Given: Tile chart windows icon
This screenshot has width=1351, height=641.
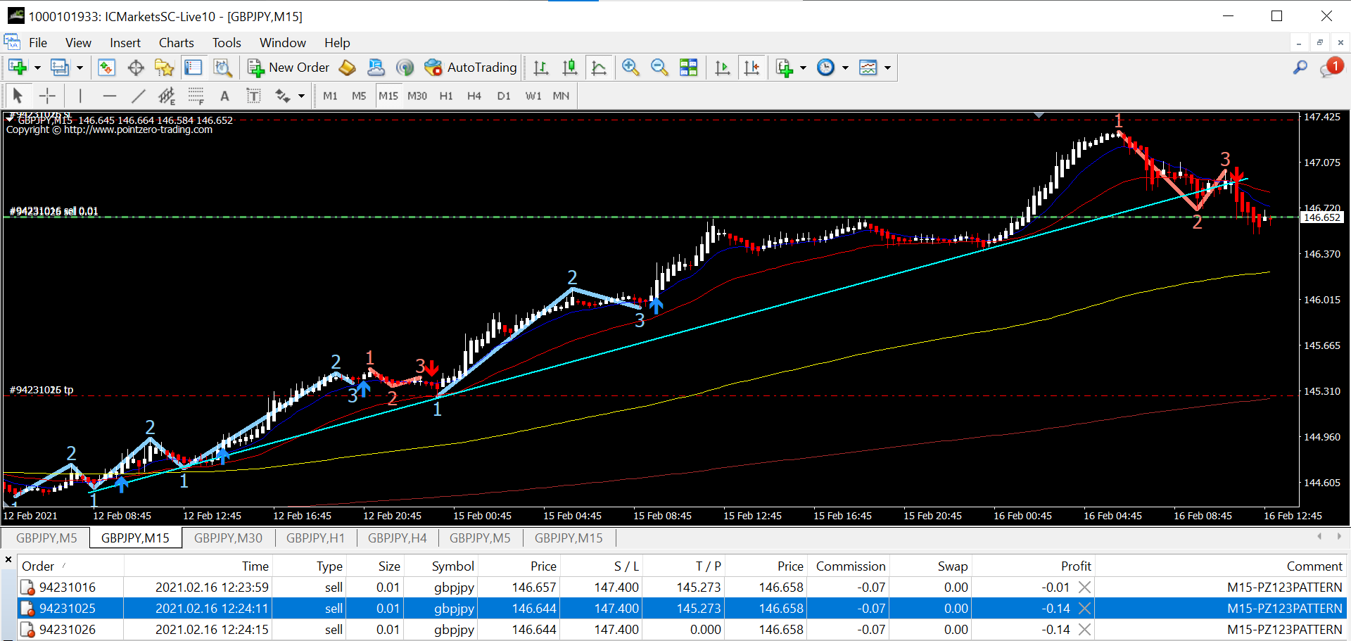Looking at the screenshot, I should click(x=688, y=68).
